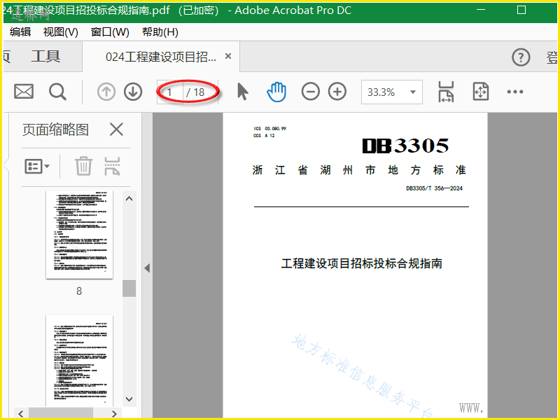Select the arrow selection tool

(242, 92)
